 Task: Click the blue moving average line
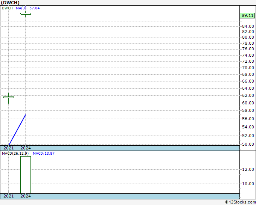tap(17, 130)
